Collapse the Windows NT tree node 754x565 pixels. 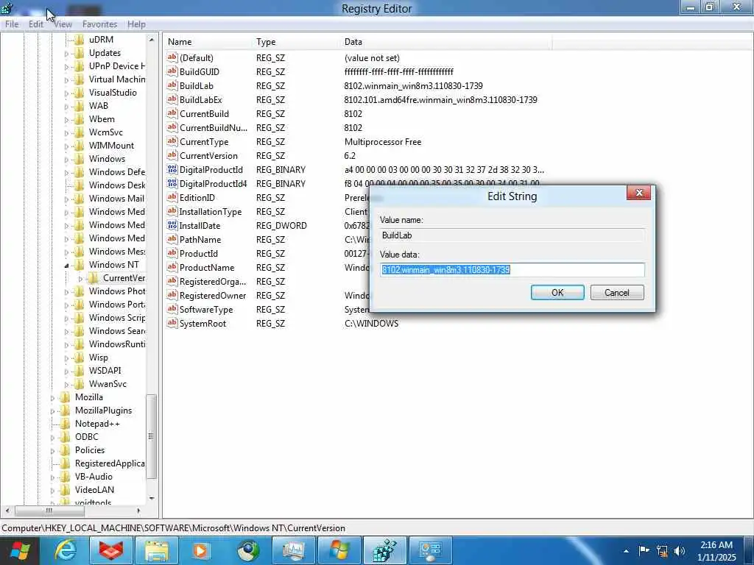tap(67, 265)
